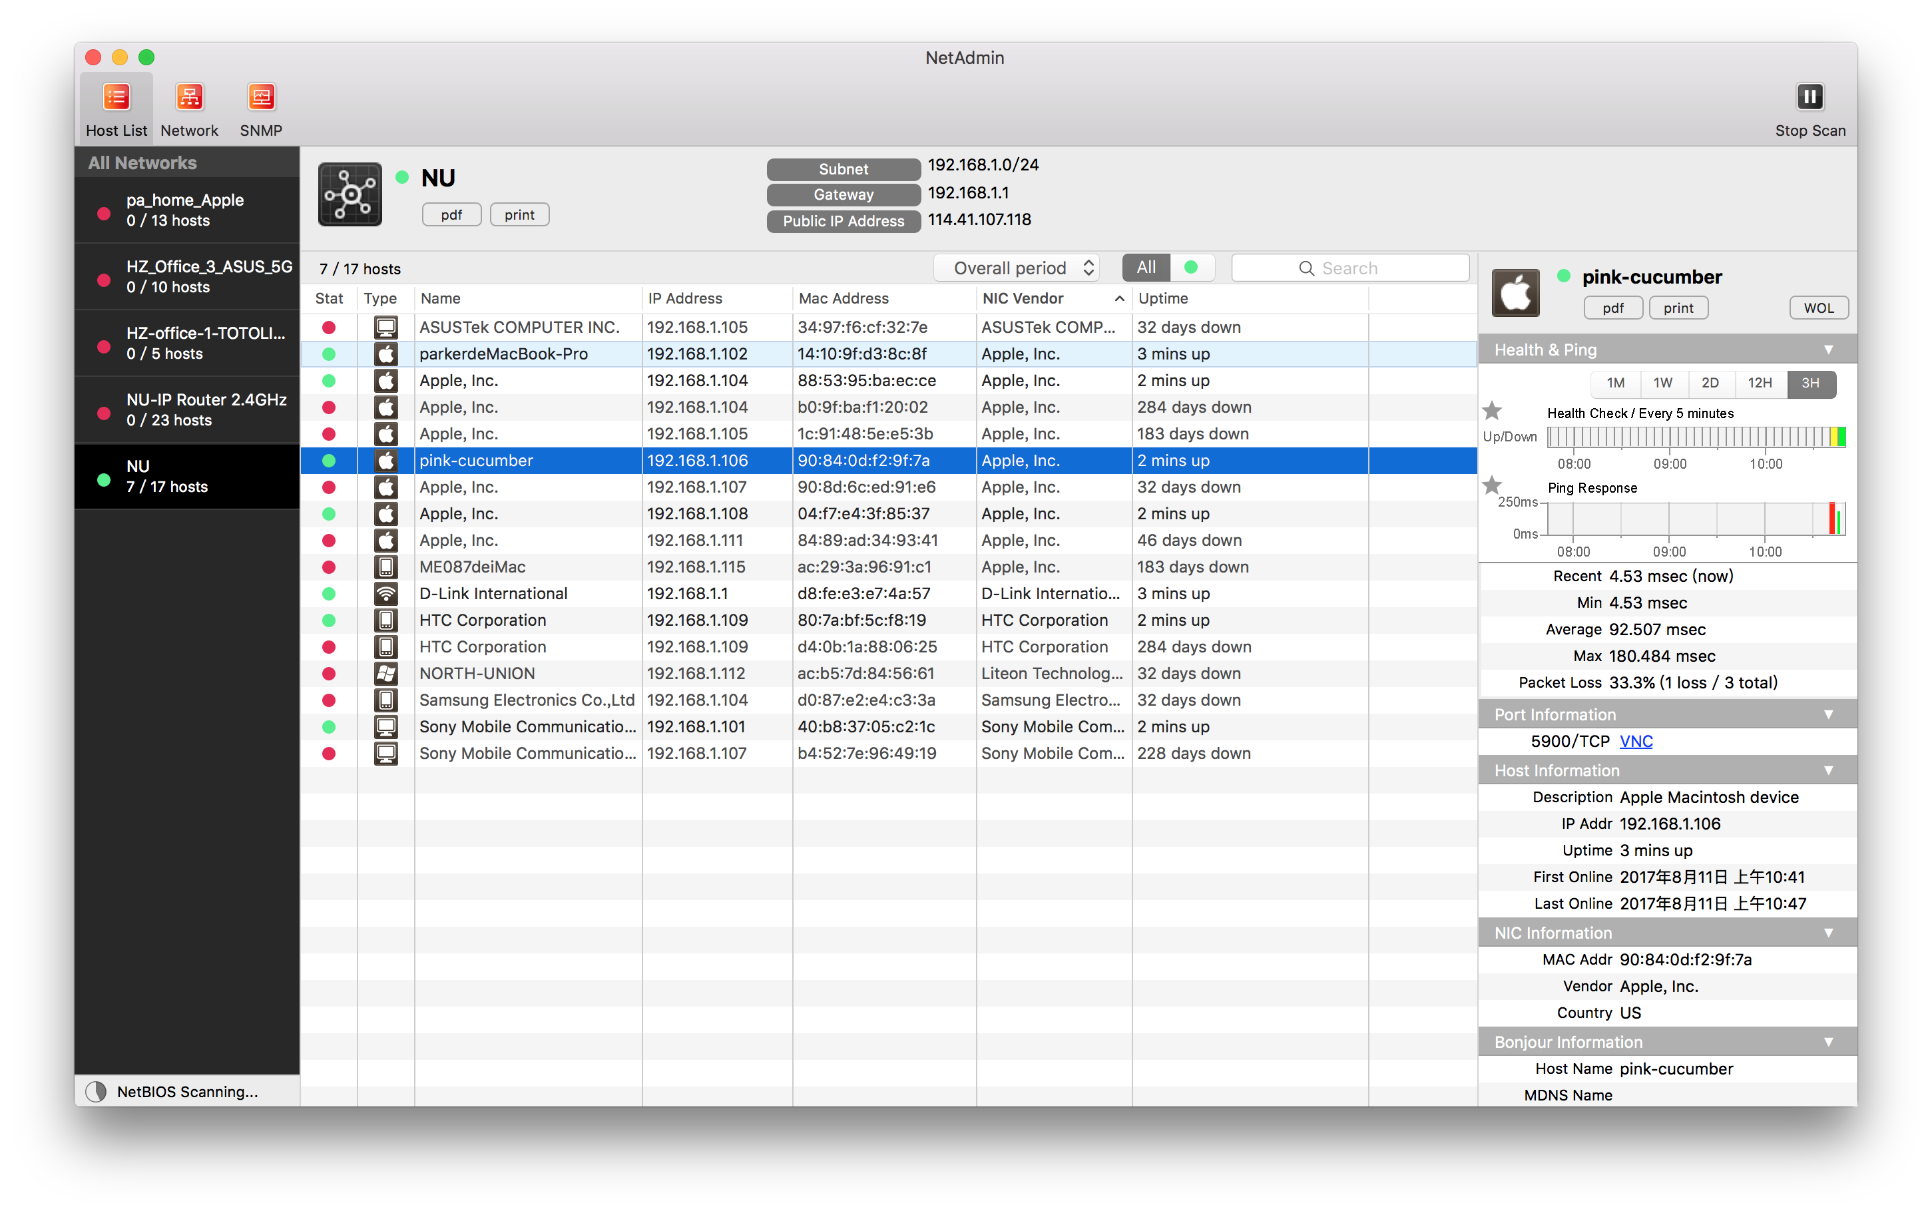1932x1213 pixels.
Task: Switch to the Network view icon
Action: click(x=189, y=97)
